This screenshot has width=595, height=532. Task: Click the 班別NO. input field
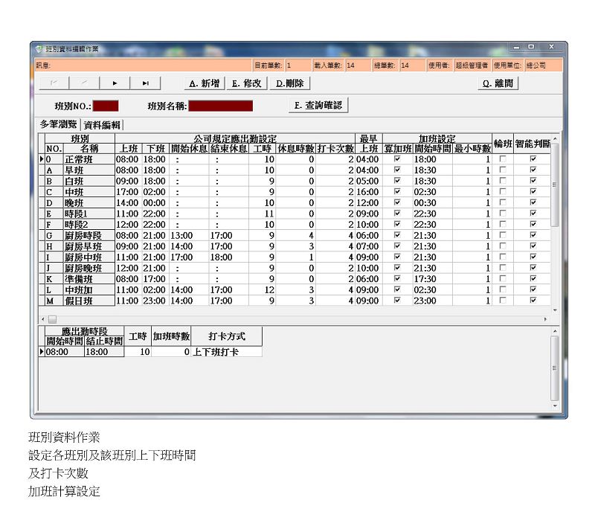[x=106, y=106]
